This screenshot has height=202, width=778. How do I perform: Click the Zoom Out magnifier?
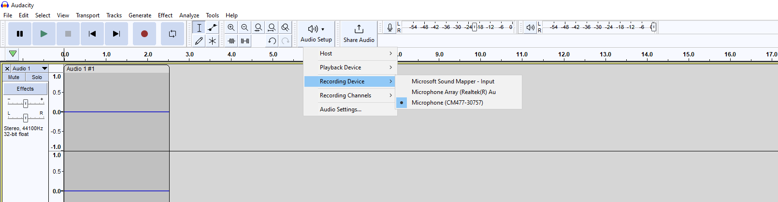245,27
